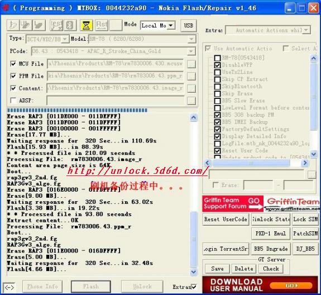This screenshot has width=321, height=295.
Task: Toggle the Reset User Code option checkbox
Action: click(217, 151)
